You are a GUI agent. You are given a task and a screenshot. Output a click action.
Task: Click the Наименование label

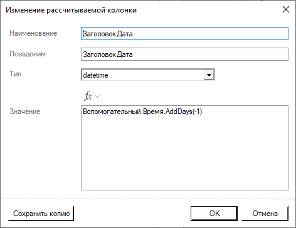pos(33,33)
